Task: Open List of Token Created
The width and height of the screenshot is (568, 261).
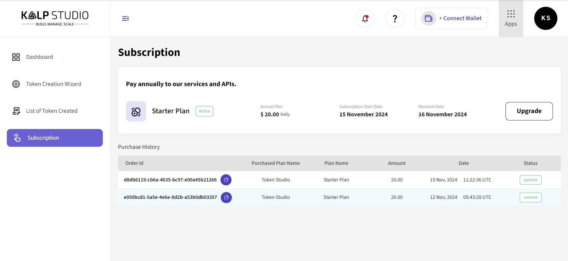Action: [52, 111]
